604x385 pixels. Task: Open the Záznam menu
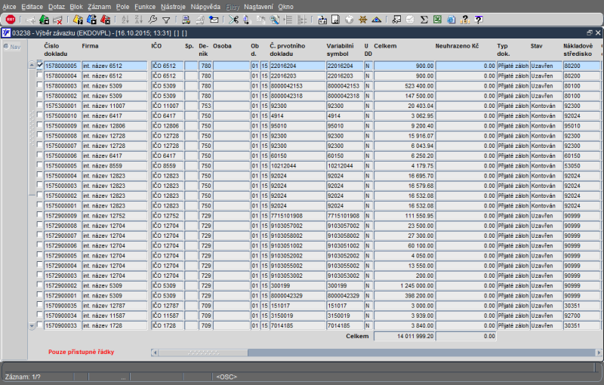pos(99,7)
